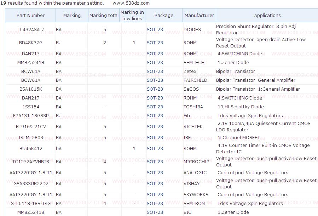The height and width of the screenshot is (216, 318).
Task: Click the Part Number column header
Action: (30, 15)
